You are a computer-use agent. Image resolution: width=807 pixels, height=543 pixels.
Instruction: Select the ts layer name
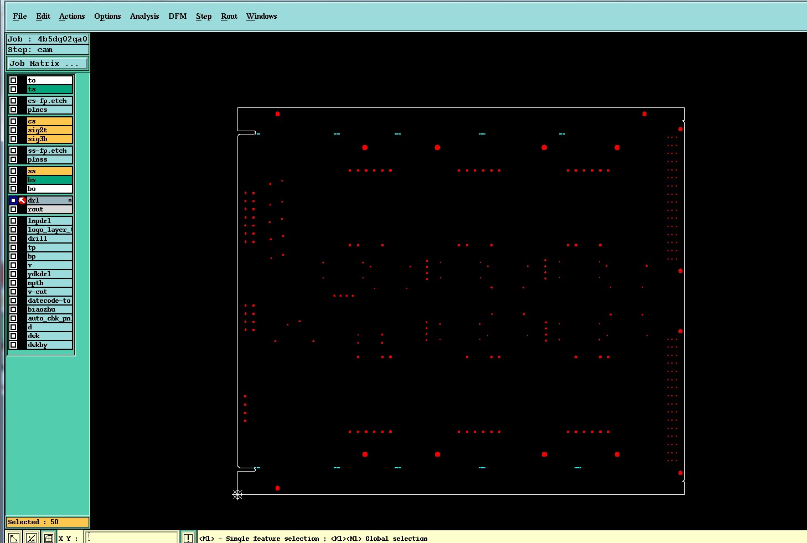pos(49,89)
